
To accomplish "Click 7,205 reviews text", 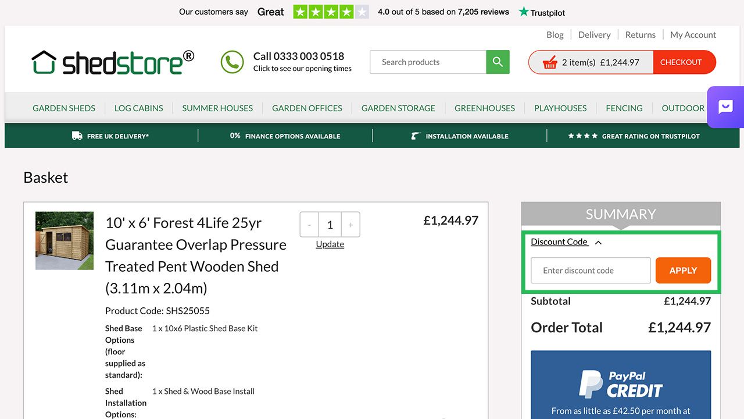I will pyautogui.click(x=484, y=12).
